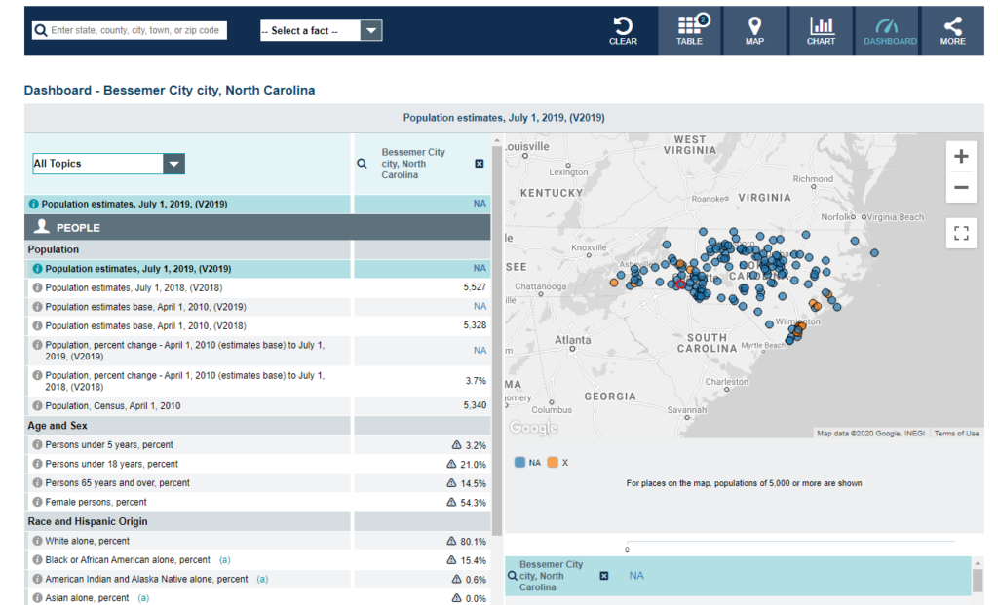Select 'Population, Census, April 1, 2010' row text

point(113,406)
